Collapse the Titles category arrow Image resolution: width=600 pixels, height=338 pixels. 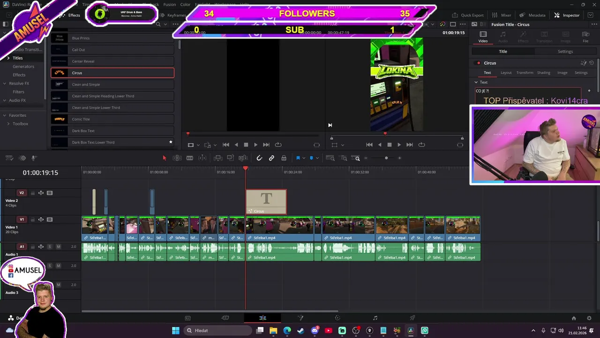(x=8, y=58)
